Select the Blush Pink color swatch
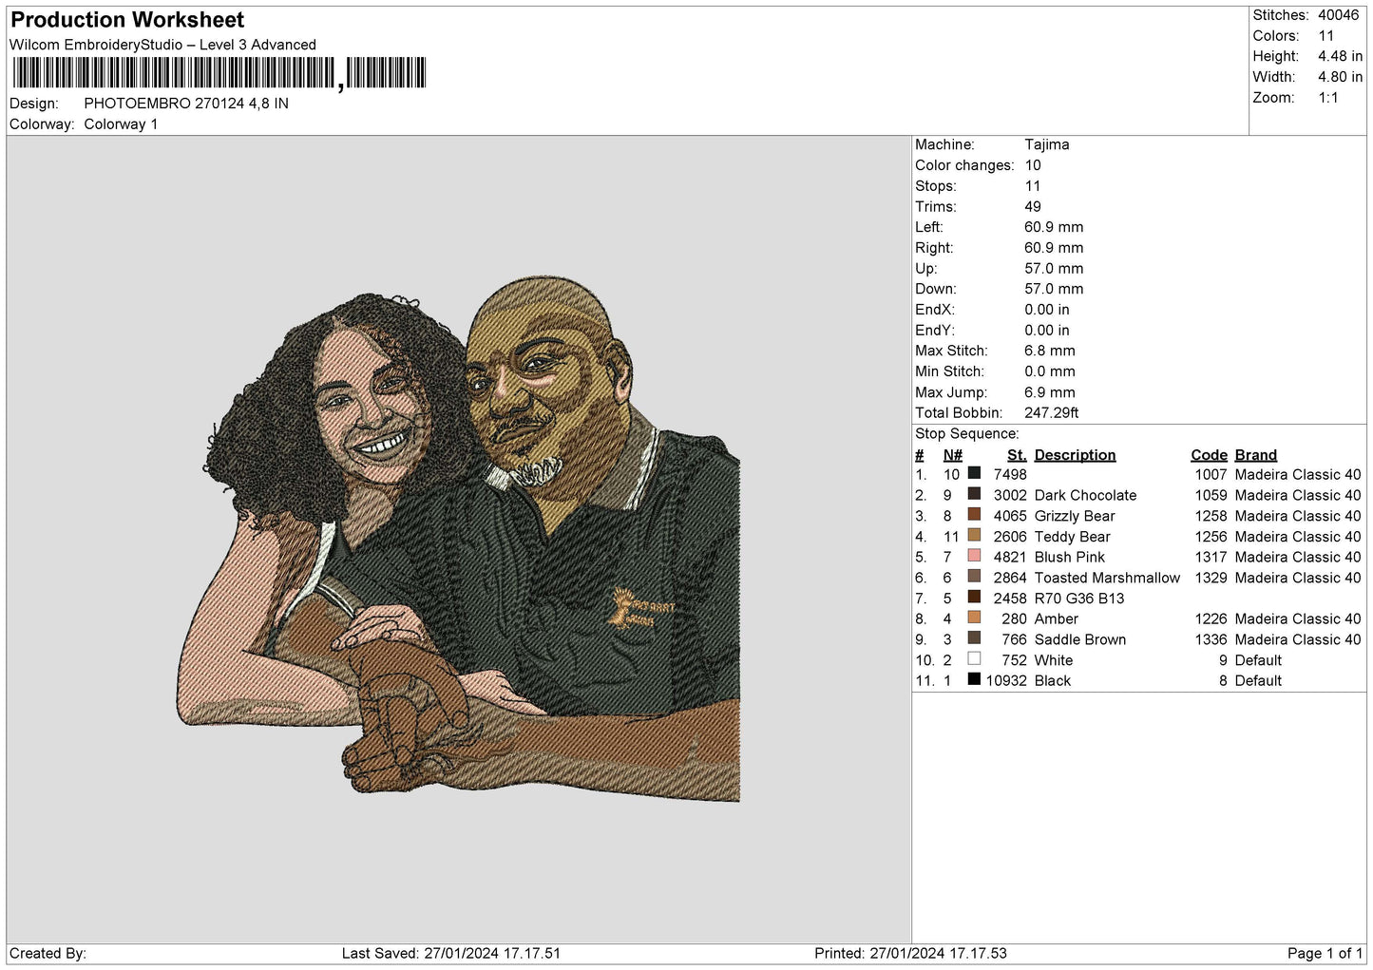 pos(974,556)
